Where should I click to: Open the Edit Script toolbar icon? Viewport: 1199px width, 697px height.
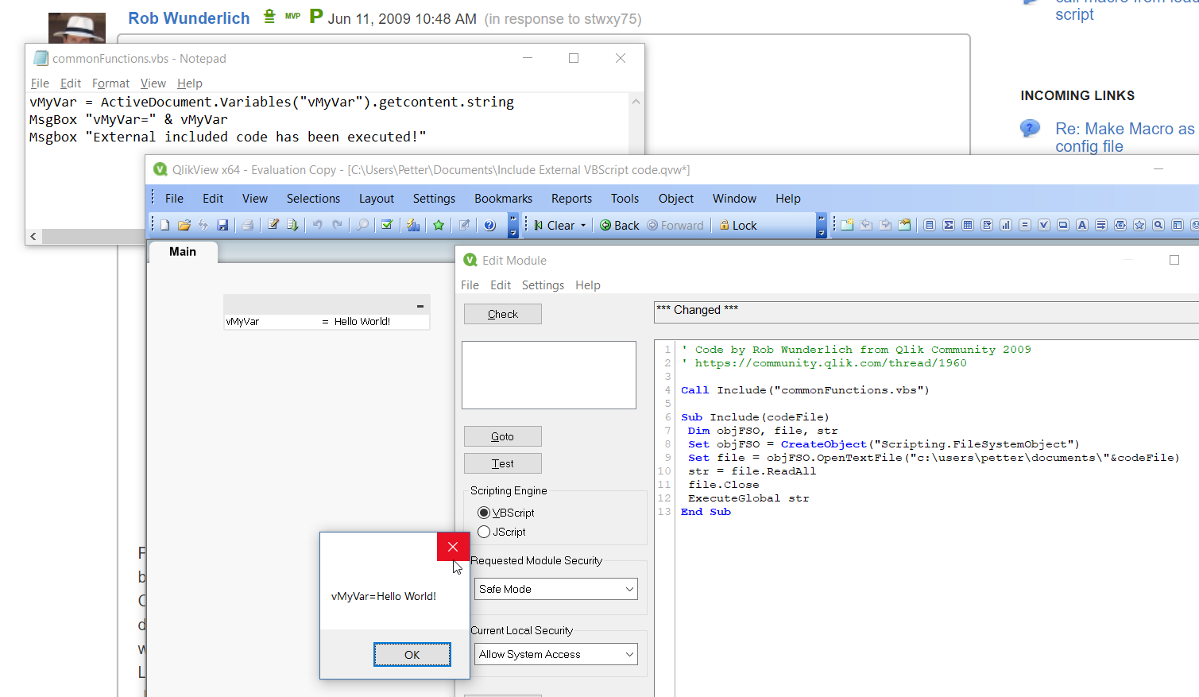(x=273, y=225)
